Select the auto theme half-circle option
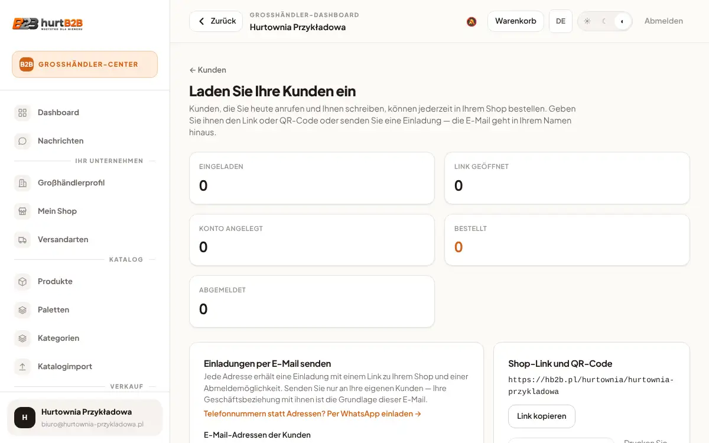Viewport: 709px width, 443px height. tap(622, 21)
